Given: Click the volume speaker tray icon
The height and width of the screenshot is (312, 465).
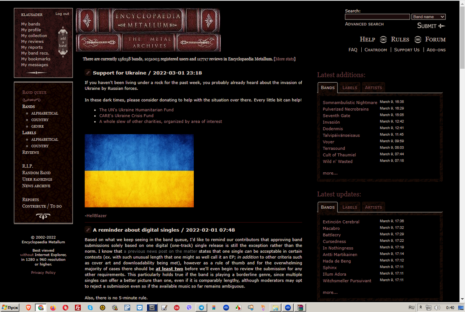Looking at the screenshot, I should 437,308.
